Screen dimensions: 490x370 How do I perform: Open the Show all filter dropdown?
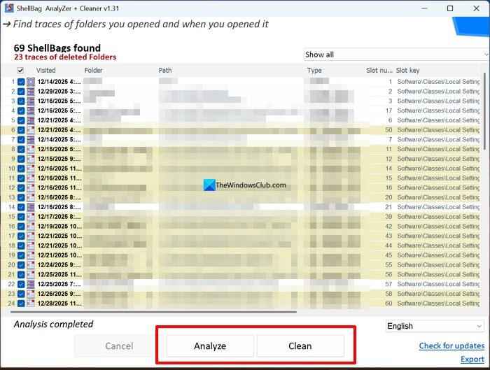[396, 55]
